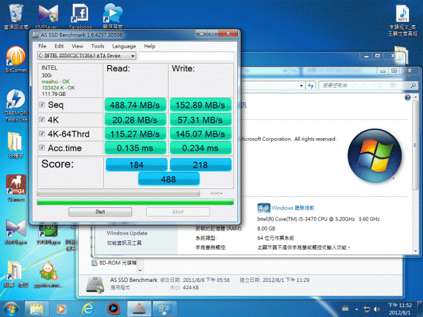
Task: Open Windows Explorer from taskbar
Action: 37,309
